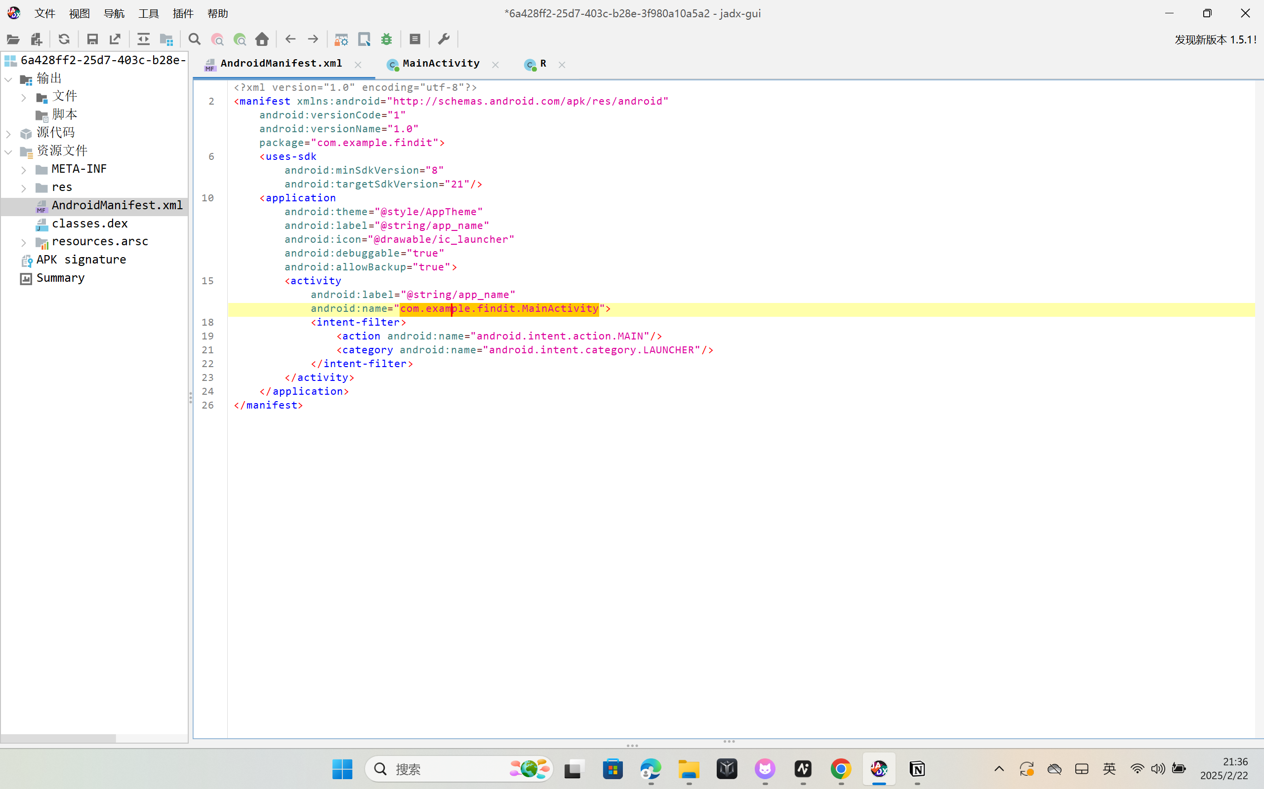The width and height of the screenshot is (1264, 789).
Task: Click the left panel horizontal scrollbar
Action: tap(57, 738)
